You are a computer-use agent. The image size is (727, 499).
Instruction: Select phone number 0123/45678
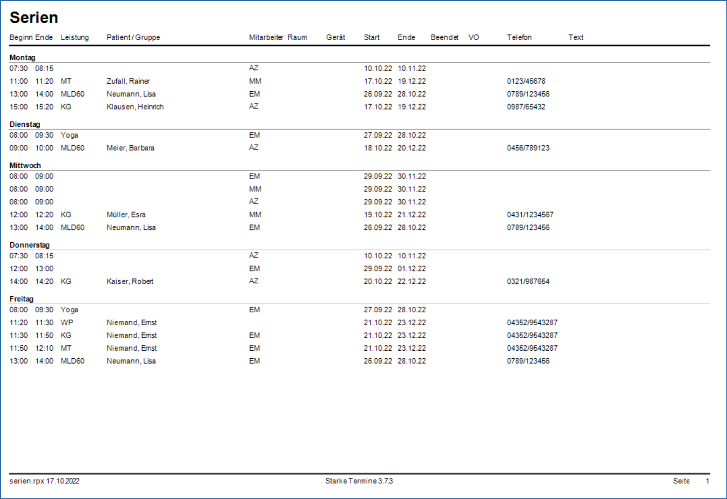tap(526, 81)
